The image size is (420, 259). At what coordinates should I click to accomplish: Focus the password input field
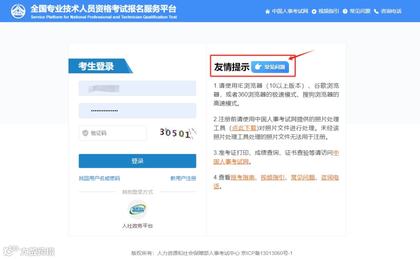tap(137, 111)
